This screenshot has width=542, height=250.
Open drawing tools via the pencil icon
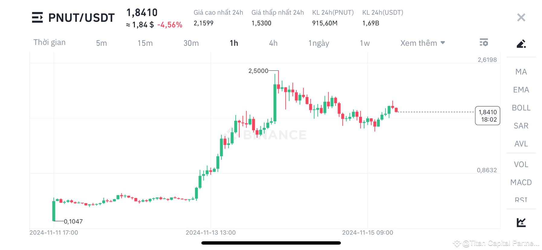(521, 43)
